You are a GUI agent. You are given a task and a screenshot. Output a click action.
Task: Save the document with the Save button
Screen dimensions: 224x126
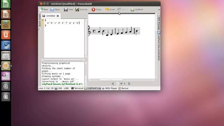click(x=69, y=9)
